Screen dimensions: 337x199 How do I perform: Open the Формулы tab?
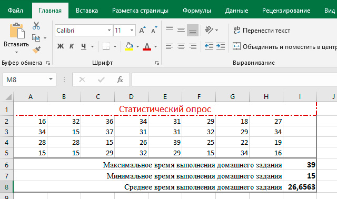[x=197, y=11]
